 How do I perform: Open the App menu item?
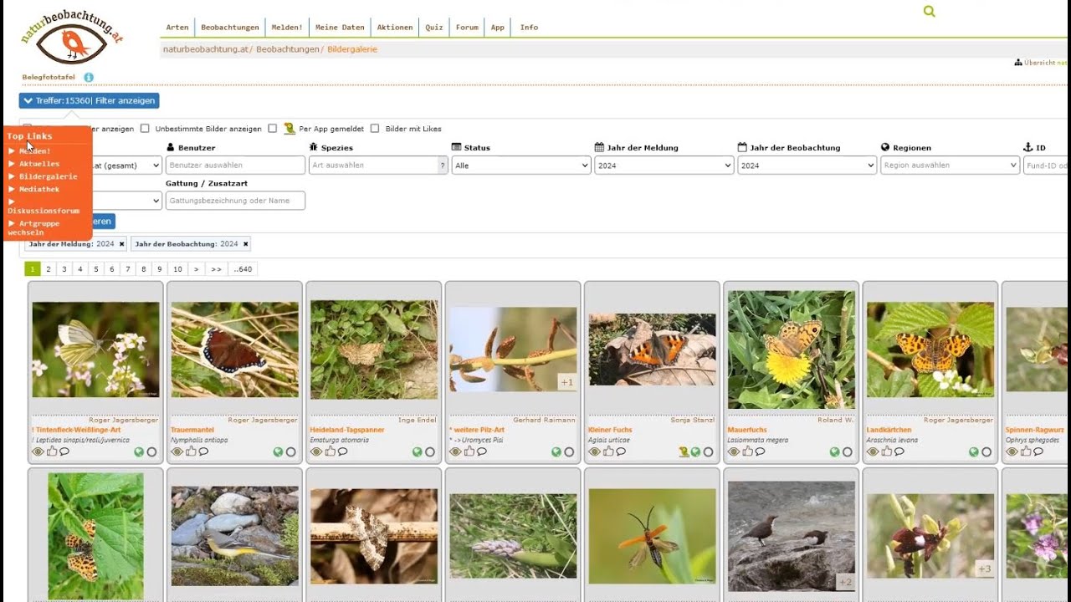click(x=498, y=28)
